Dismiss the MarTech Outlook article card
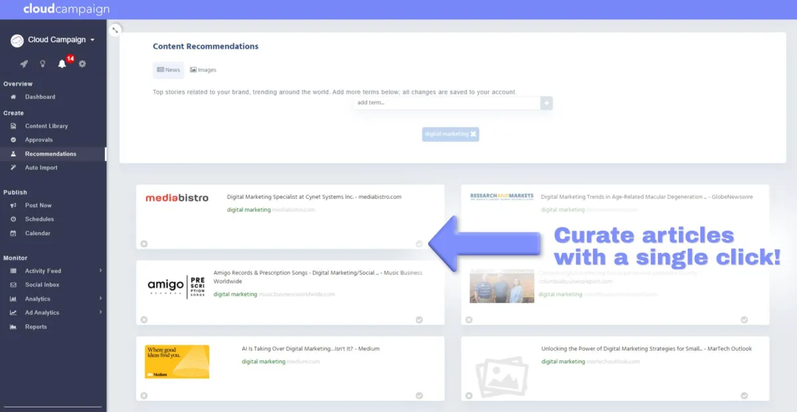Image resolution: width=797 pixels, height=412 pixels. (469, 396)
